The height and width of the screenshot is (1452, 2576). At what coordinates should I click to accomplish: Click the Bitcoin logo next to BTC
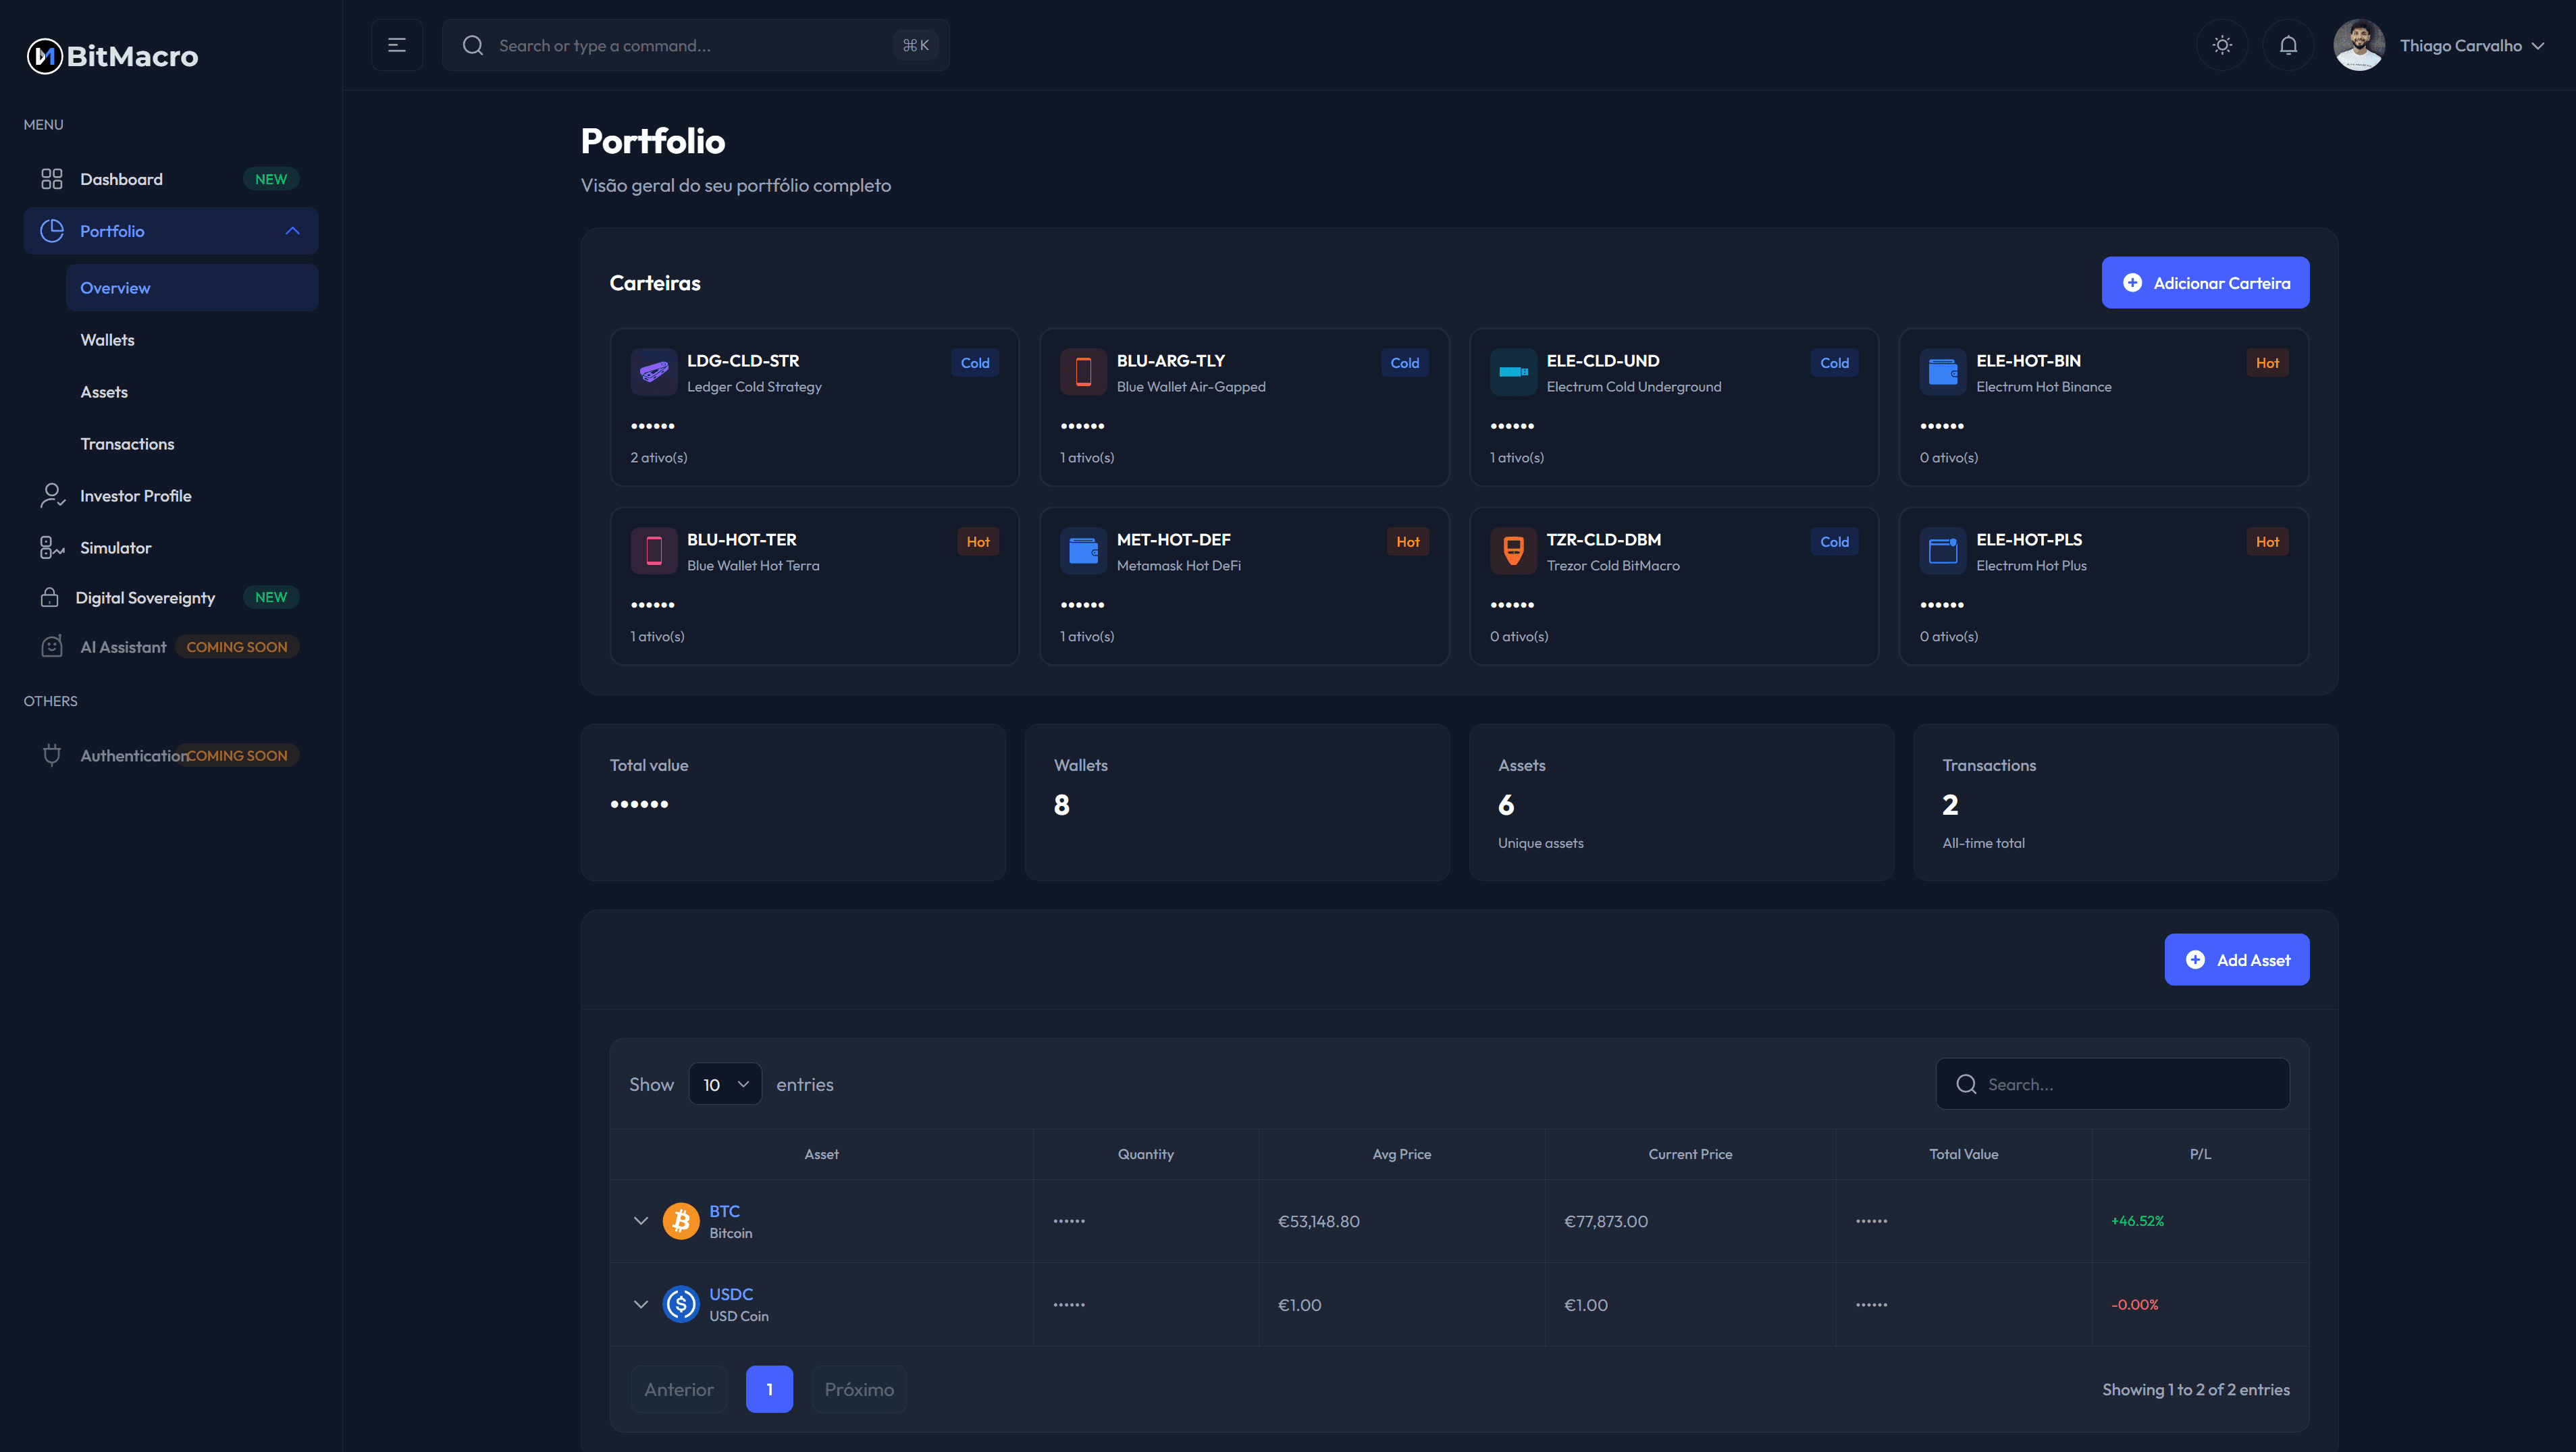point(681,1220)
